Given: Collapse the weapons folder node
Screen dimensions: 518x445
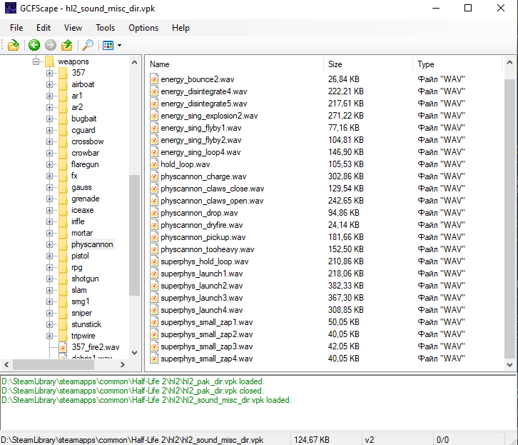Looking at the screenshot, I should pos(36,61).
